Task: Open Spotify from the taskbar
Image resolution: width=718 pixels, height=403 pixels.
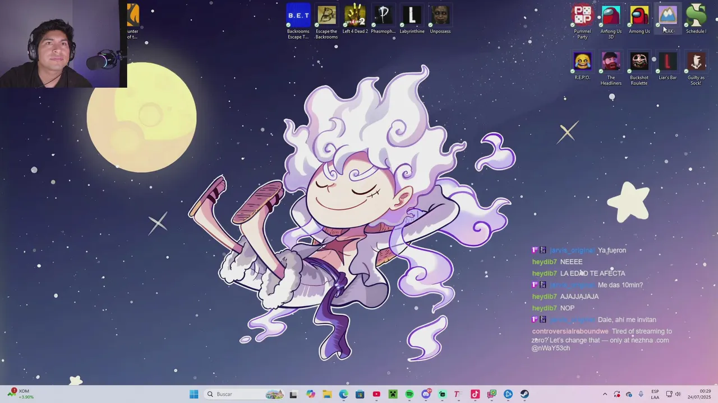Action: pyautogui.click(x=409, y=394)
